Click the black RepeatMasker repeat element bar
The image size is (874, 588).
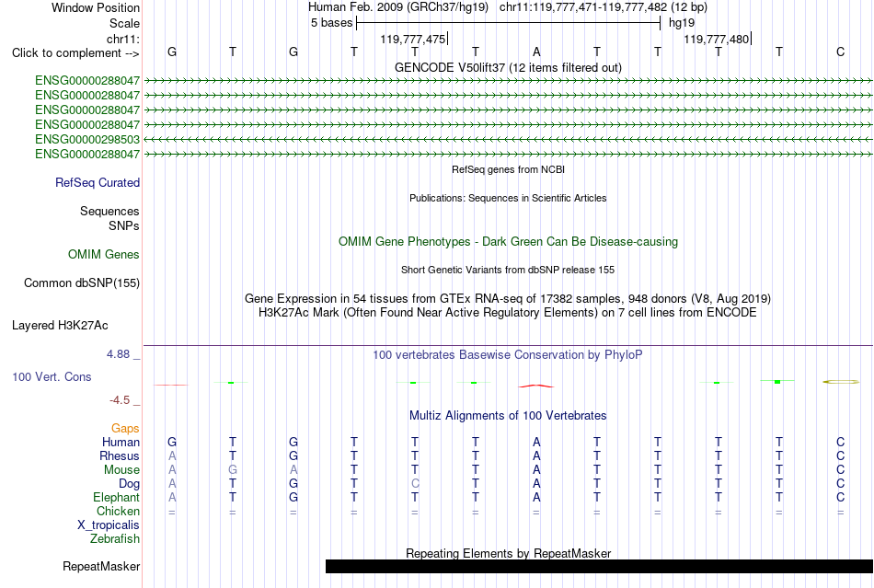coord(599,566)
